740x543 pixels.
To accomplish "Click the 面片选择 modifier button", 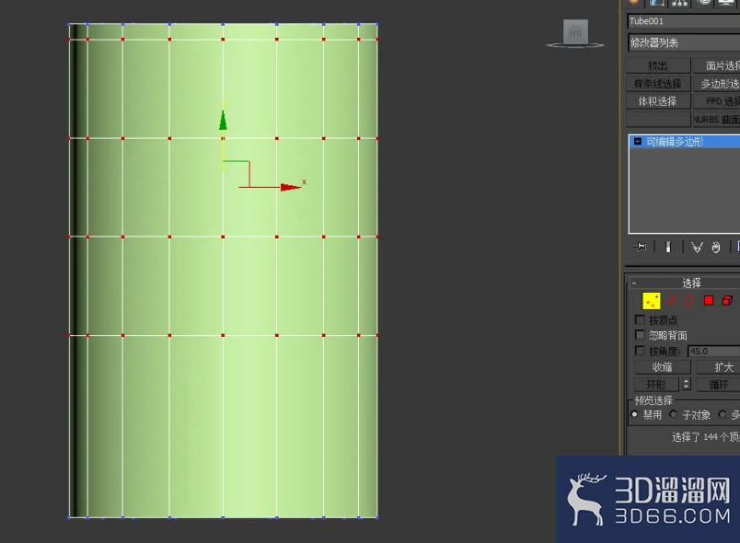I will pyautogui.click(x=716, y=65).
